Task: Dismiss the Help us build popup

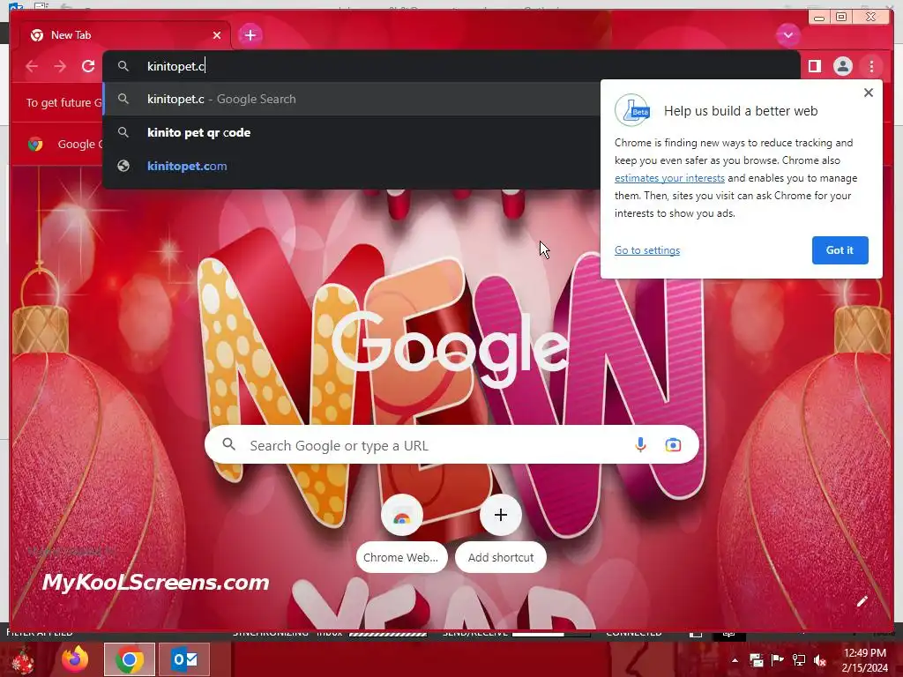Action: pos(869,93)
